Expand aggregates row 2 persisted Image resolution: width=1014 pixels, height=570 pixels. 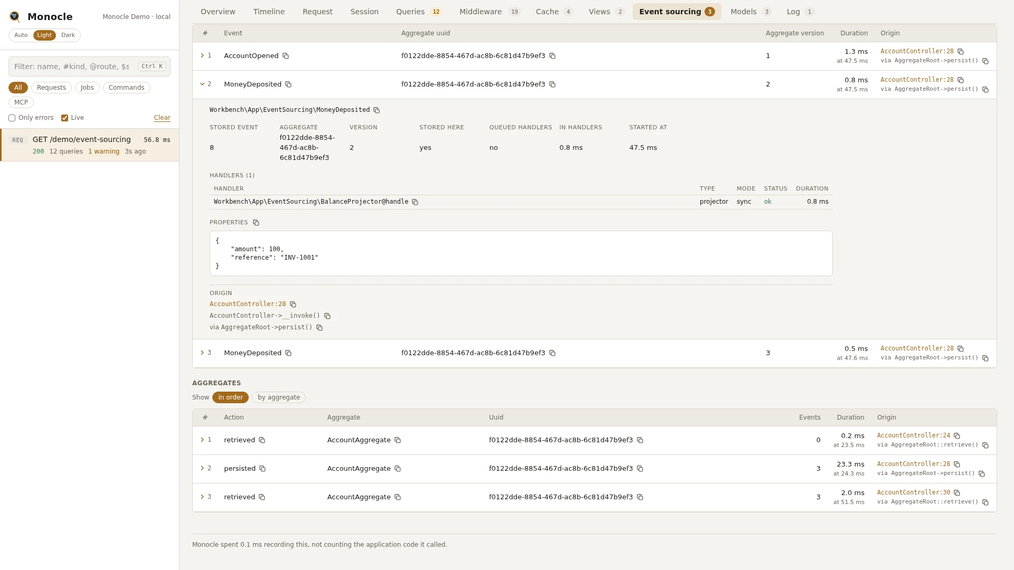pos(202,469)
